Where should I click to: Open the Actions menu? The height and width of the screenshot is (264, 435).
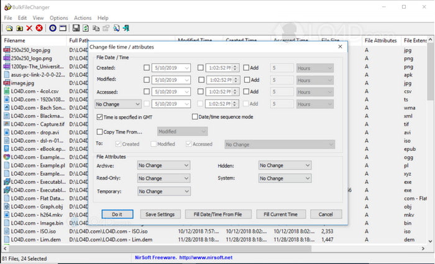[x=83, y=18]
